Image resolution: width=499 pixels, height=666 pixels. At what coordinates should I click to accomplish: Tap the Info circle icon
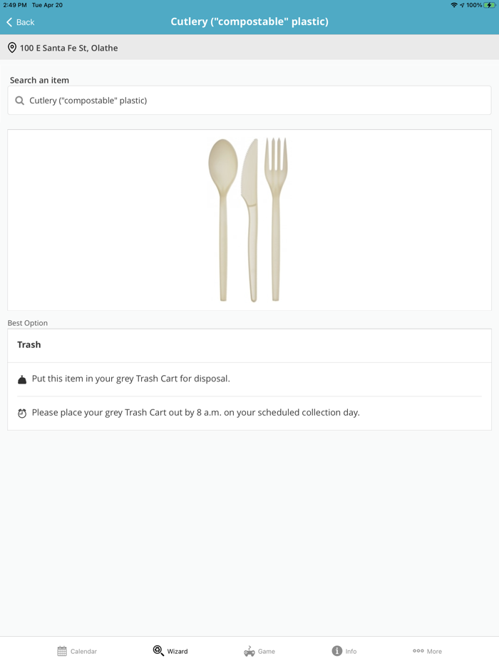(337, 651)
